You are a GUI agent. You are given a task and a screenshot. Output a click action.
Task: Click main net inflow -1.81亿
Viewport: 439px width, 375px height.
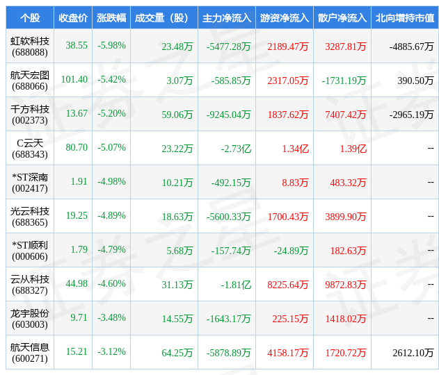[x=236, y=285]
